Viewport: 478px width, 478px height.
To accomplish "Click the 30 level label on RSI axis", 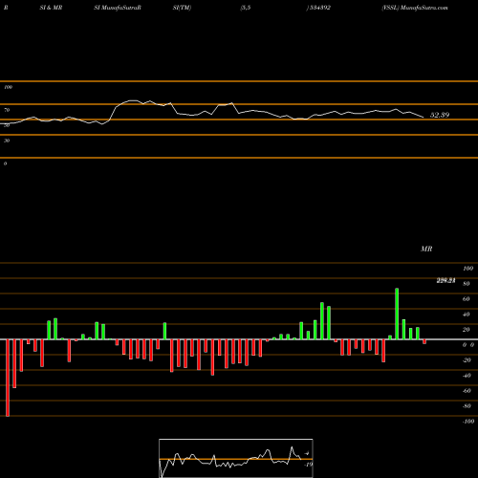I will (x=7, y=141).
